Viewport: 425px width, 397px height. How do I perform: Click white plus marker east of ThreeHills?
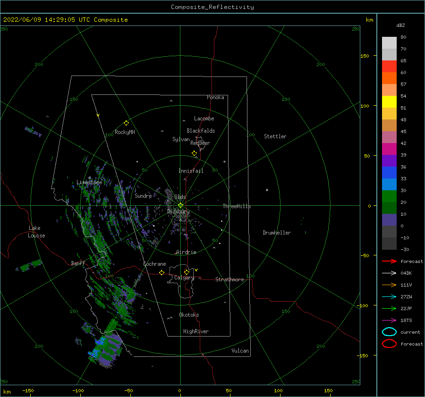click(267, 190)
